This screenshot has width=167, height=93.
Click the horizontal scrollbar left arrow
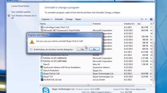41,85
